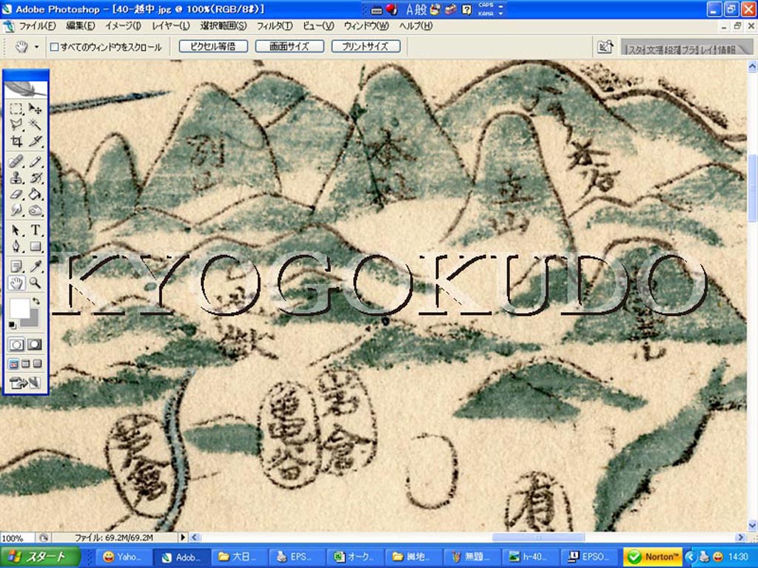Select the Eraser tool
Screen dimensions: 758x568
(16, 195)
